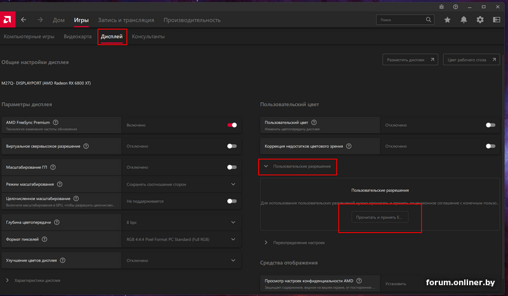Click help icon next to AMD FreeSync Premium

[x=56, y=123]
